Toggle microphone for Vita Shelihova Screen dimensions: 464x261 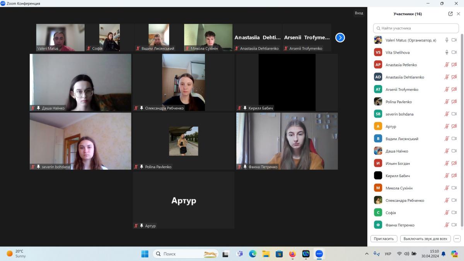click(x=447, y=53)
